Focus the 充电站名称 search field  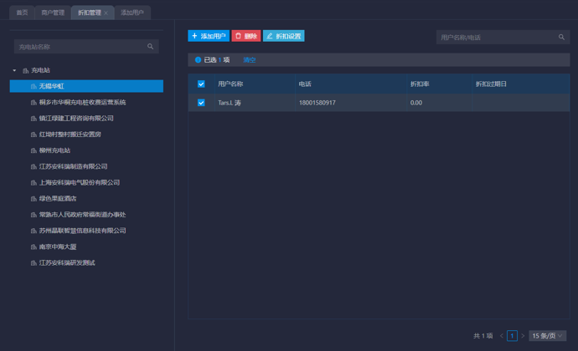pos(86,47)
